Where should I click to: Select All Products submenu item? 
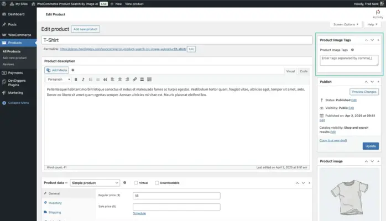(x=12, y=51)
